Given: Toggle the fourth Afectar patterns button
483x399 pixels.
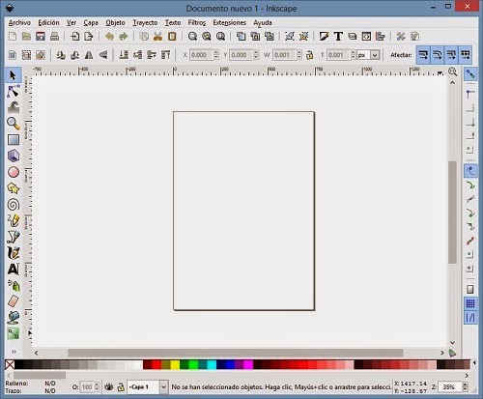Looking at the screenshot, I should click(466, 55).
